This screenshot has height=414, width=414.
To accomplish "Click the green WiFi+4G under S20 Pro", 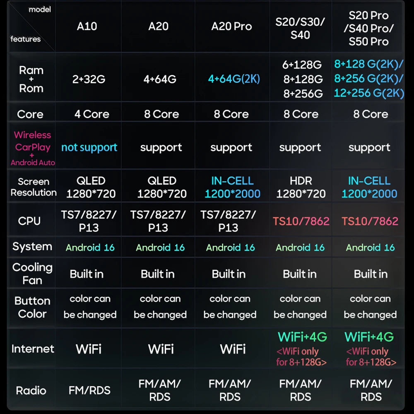I will click(x=369, y=337).
